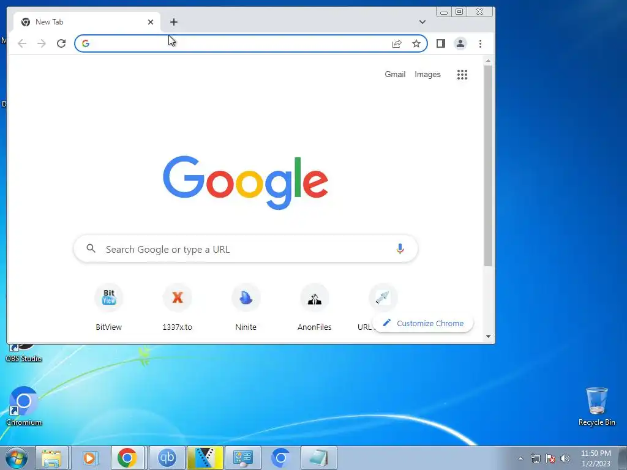
Task: Open the yellow video editor taskbar icon
Action: (205, 458)
